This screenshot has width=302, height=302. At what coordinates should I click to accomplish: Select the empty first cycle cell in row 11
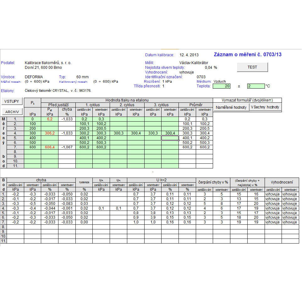[x=84, y=166]
